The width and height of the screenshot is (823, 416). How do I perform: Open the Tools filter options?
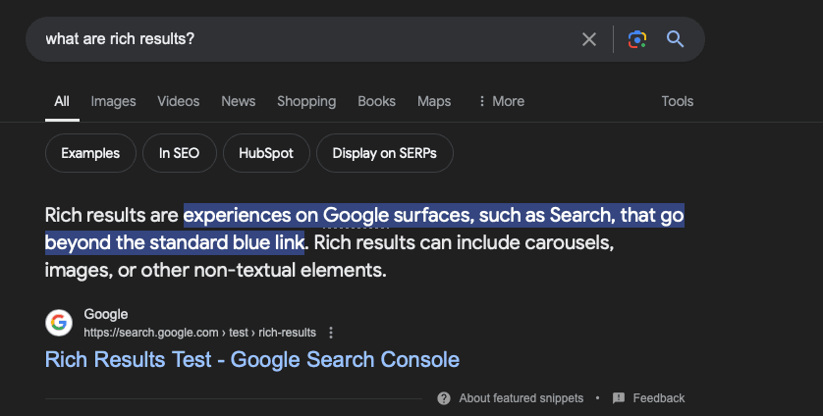coord(677,101)
